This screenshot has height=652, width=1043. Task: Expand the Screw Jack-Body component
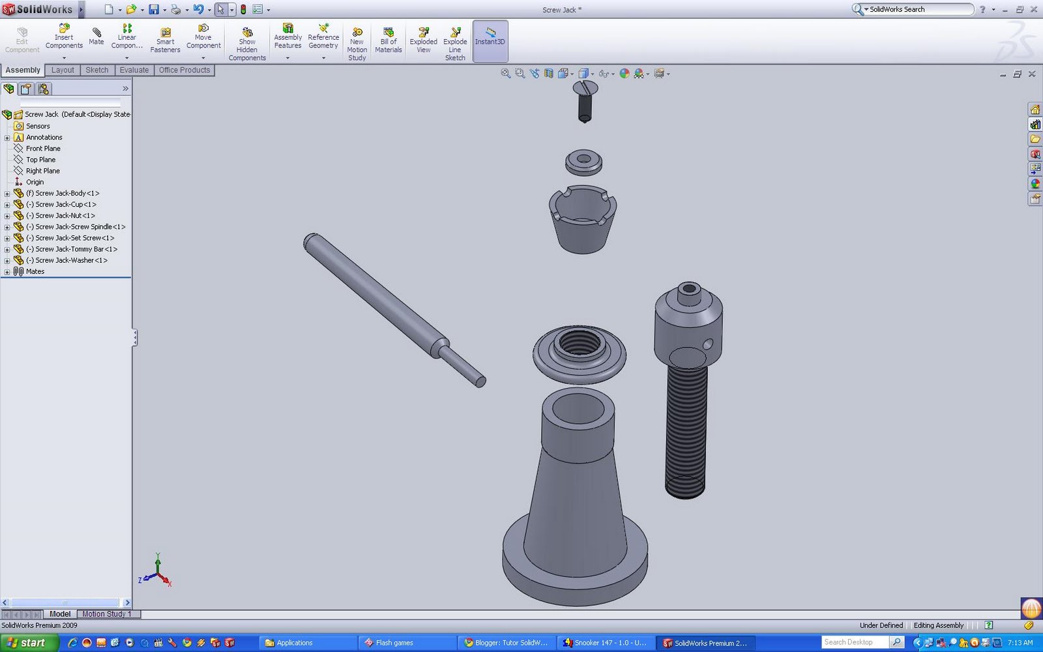[x=7, y=193]
